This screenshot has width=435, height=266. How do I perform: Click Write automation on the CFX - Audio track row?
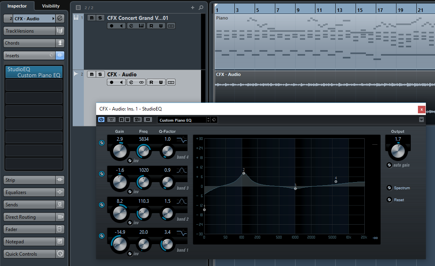coord(161,82)
